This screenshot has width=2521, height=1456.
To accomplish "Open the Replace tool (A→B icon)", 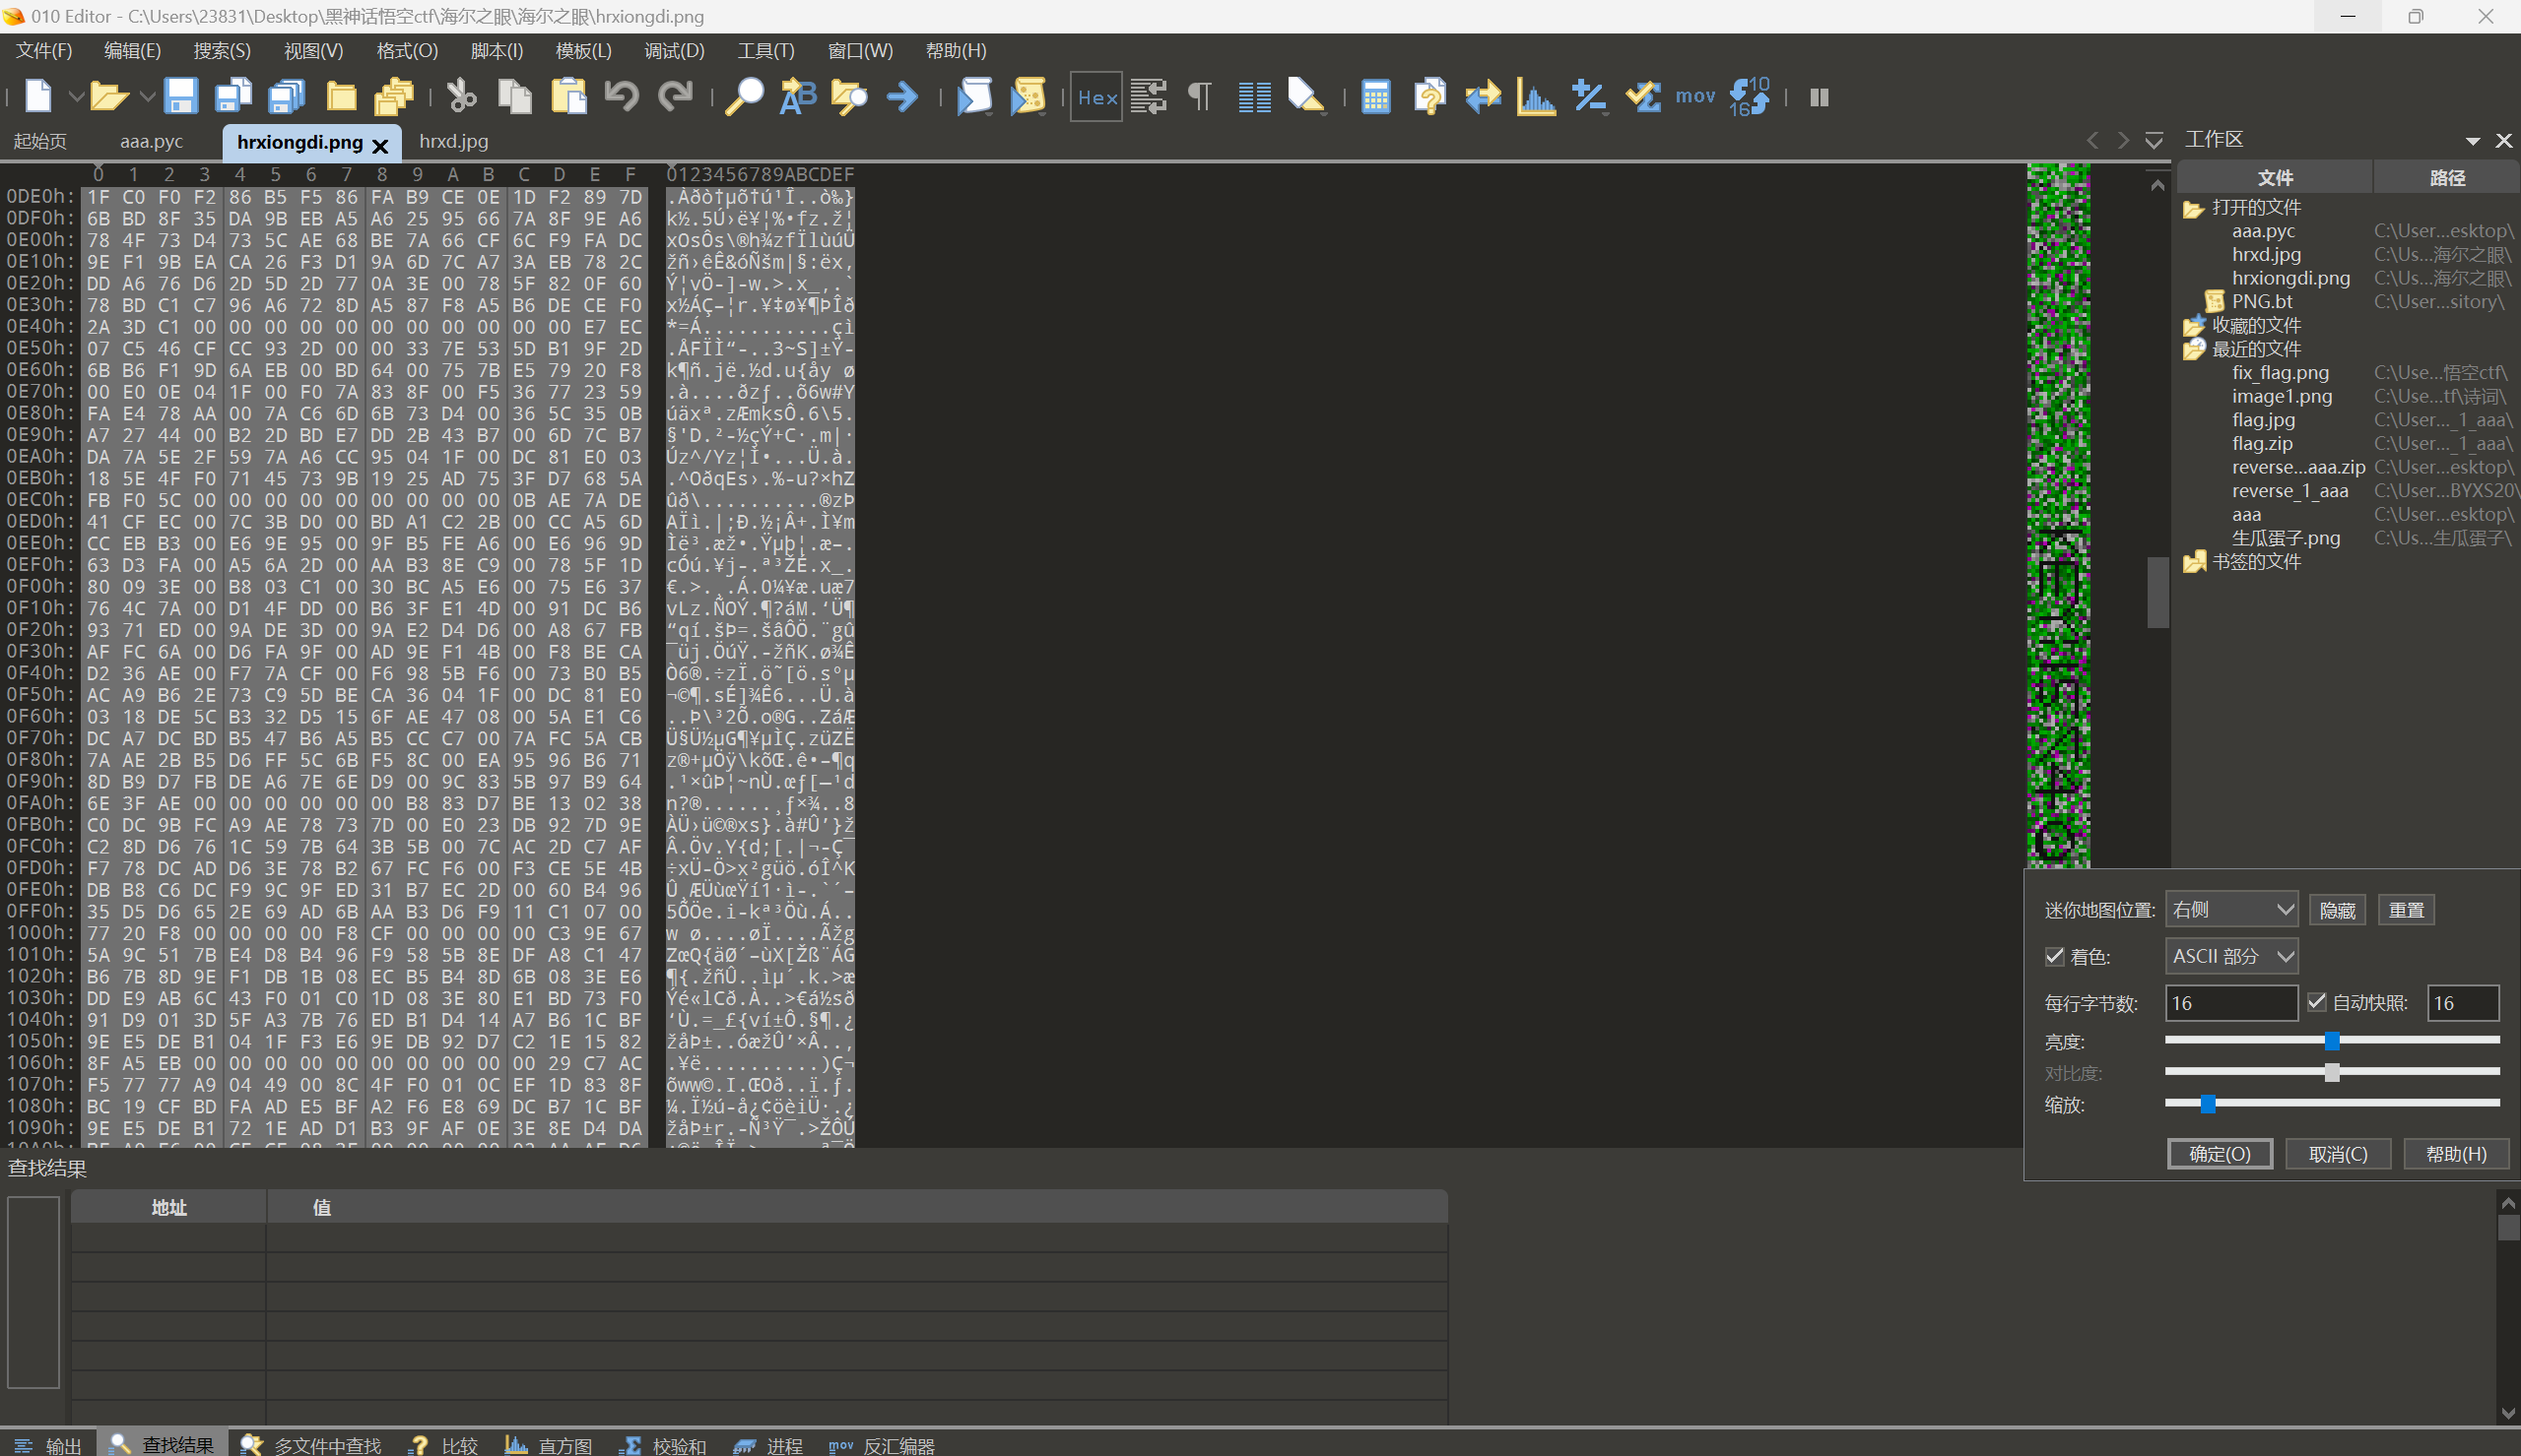I will pos(797,97).
